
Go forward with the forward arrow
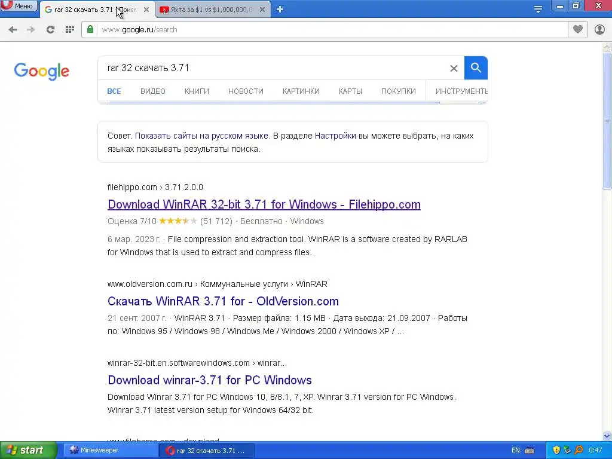point(31,30)
